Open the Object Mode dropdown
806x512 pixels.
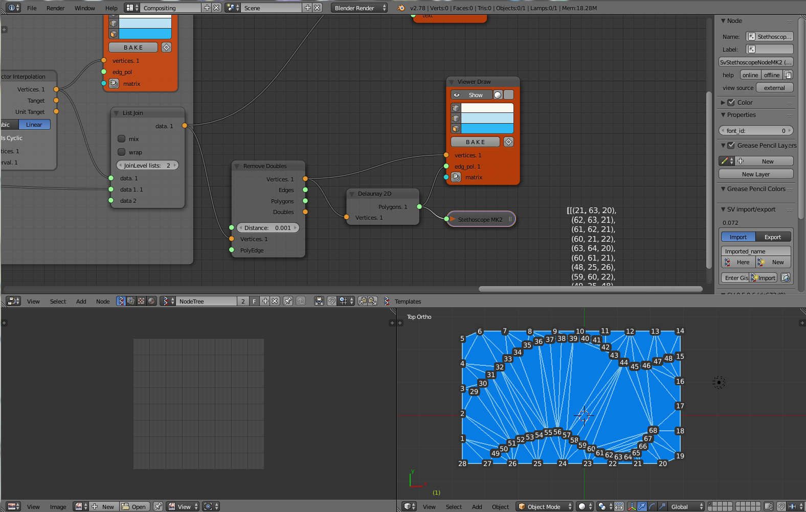click(x=544, y=506)
